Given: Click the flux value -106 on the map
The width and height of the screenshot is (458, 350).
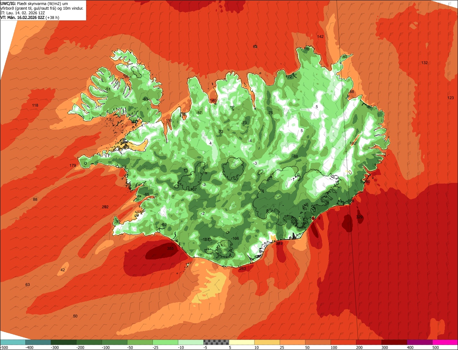Looking at the screenshot, I should (235, 238).
